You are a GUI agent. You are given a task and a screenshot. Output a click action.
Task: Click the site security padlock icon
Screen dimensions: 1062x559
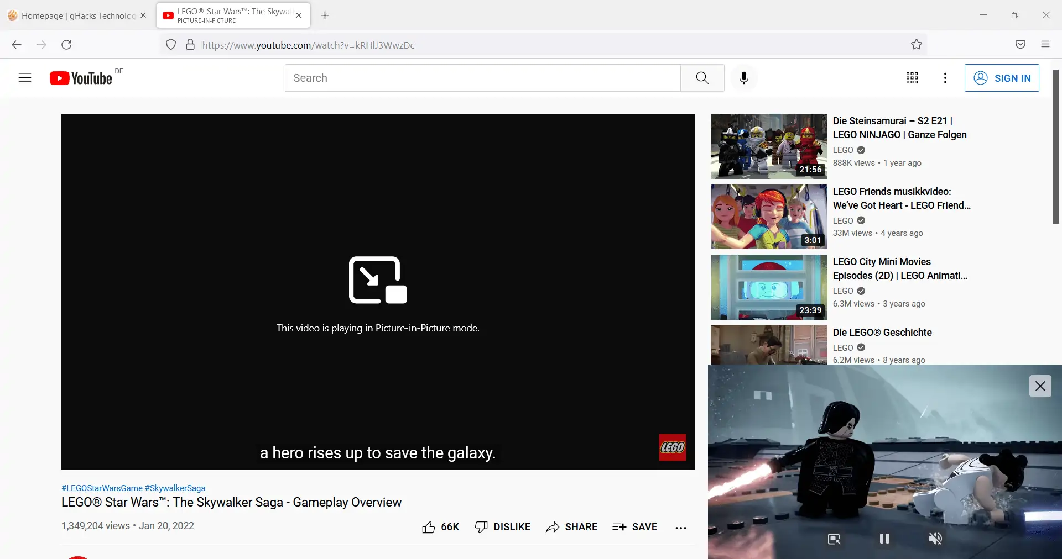click(190, 45)
